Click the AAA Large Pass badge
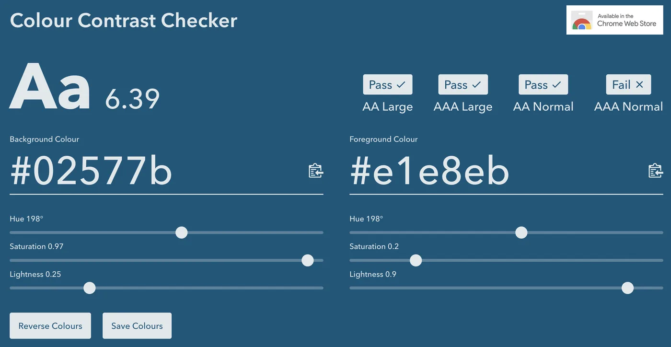The width and height of the screenshot is (671, 347). tap(463, 85)
